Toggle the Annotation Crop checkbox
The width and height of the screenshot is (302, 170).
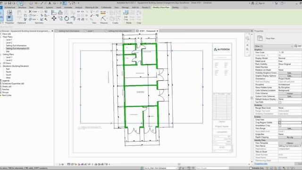(280, 126)
